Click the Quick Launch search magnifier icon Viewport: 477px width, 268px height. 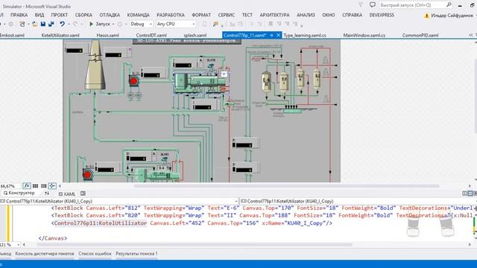click(x=449, y=4)
